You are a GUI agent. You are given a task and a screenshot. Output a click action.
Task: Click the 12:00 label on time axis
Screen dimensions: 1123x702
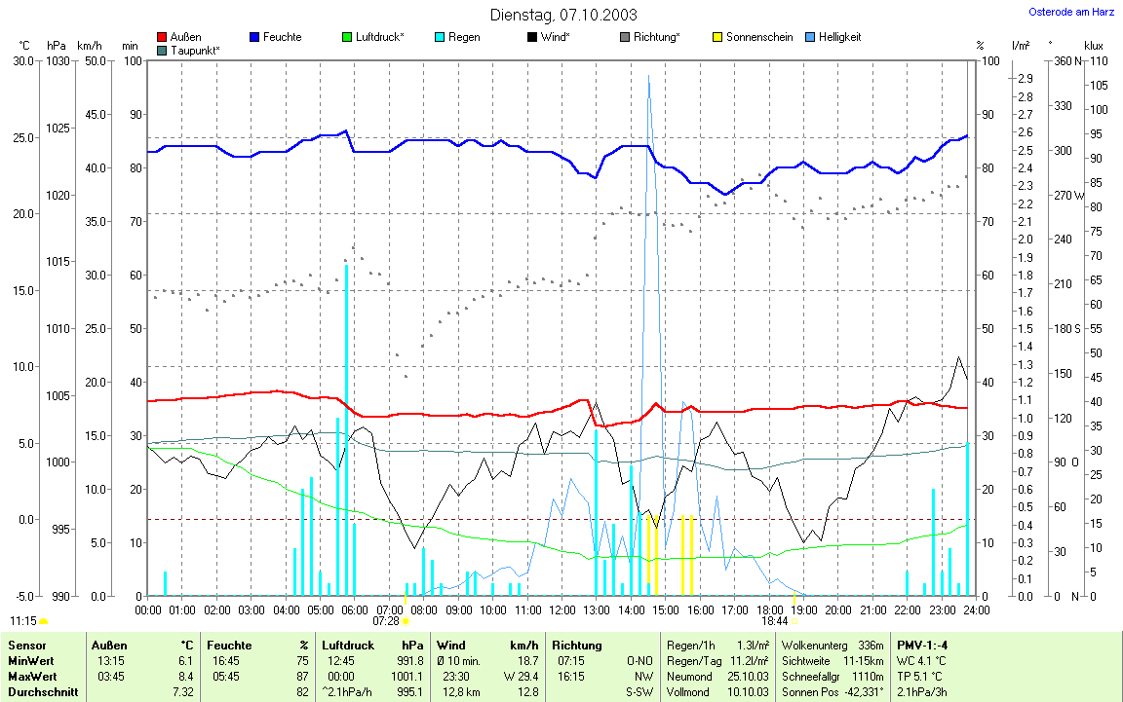tap(562, 610)
